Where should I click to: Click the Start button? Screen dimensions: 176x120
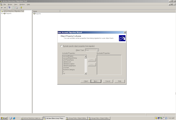[x=4, y=118]
